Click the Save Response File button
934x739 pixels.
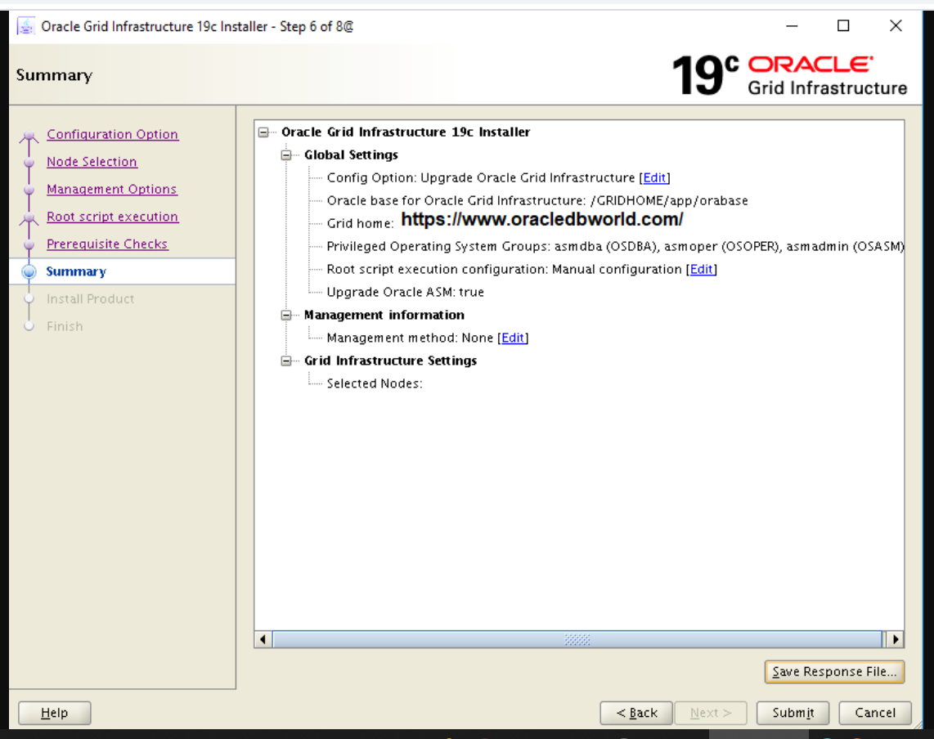(x=834, y=672)
